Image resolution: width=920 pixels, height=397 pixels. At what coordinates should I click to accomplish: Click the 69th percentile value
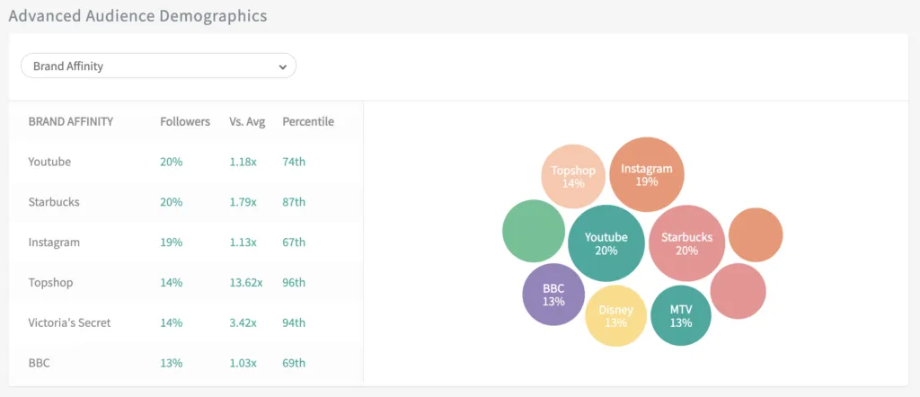(x=294, y=363)
